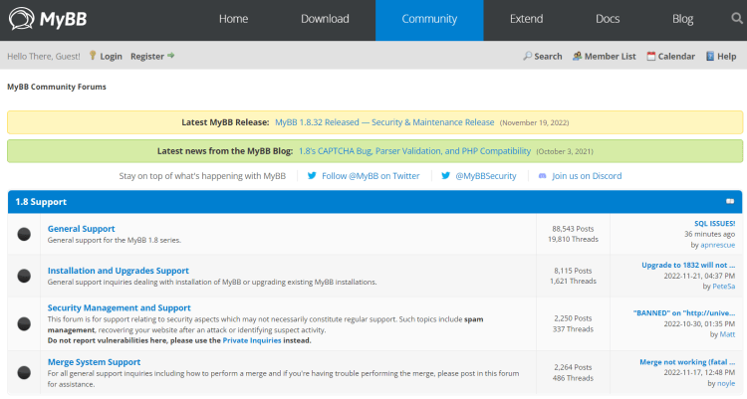Click the Member List people icon
Screen dimensions: 747x399
[x=577, y=56]
